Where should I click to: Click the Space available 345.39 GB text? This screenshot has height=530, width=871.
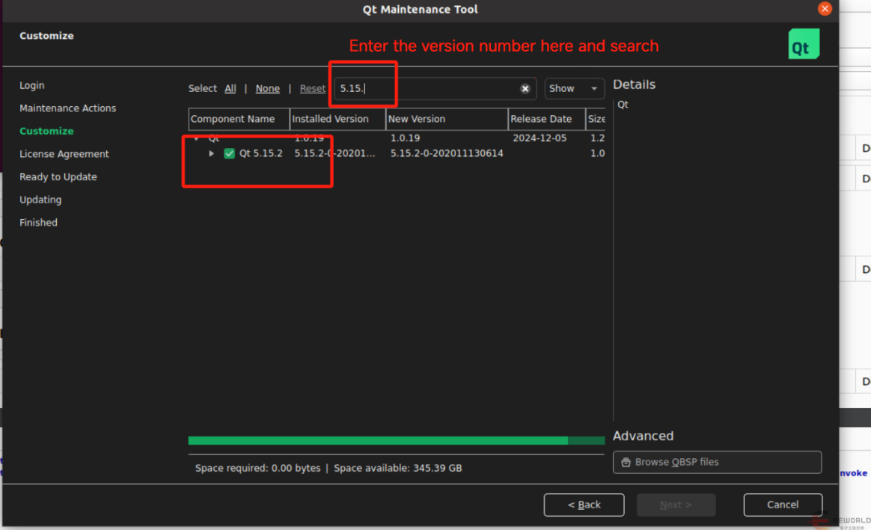pos(398,469)
